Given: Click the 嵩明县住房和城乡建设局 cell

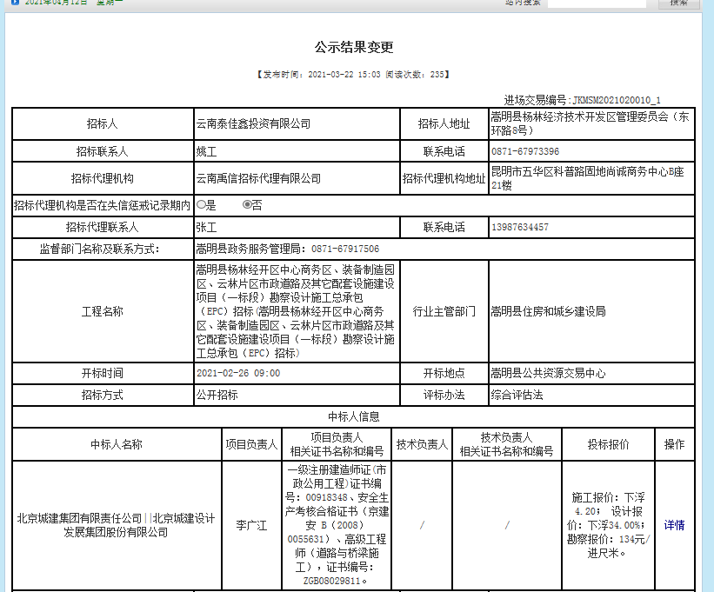Looking at the screenshot, I should [x=591, y=311].
